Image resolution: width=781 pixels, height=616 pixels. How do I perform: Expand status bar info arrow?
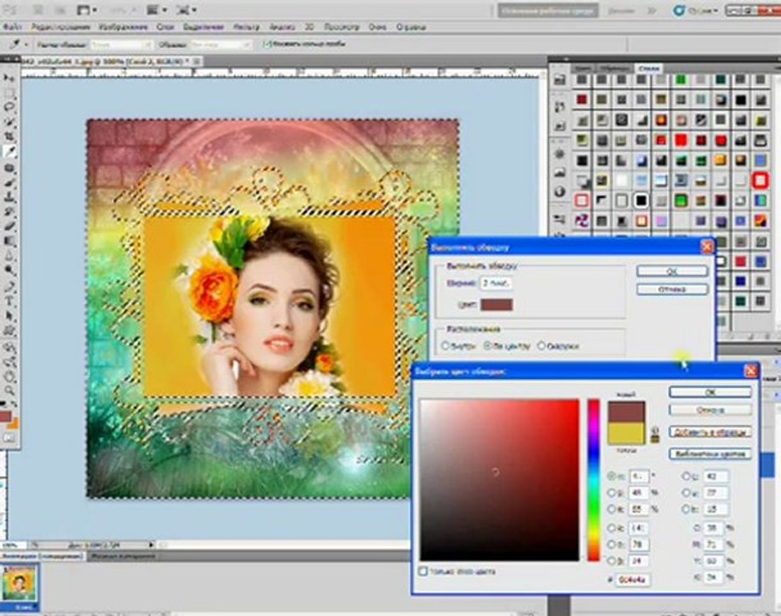(x=151, y=545)
